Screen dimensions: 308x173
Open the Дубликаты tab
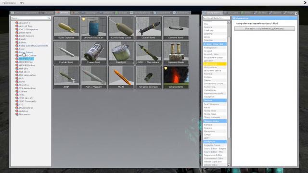[181, 13]
